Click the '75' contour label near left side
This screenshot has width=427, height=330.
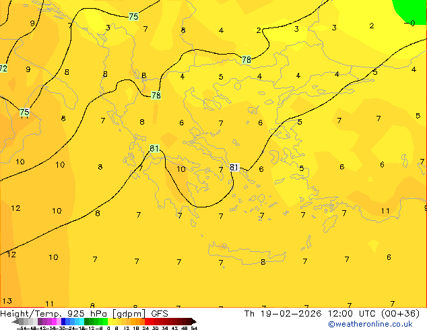24,112
